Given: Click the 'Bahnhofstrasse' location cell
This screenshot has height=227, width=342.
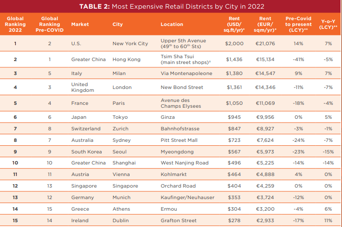Looking at the screenshot, I should click(x=180, y=128).
